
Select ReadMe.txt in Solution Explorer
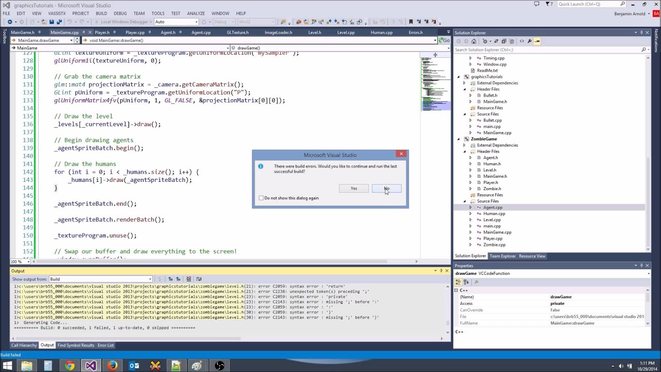tap(487, 71)
